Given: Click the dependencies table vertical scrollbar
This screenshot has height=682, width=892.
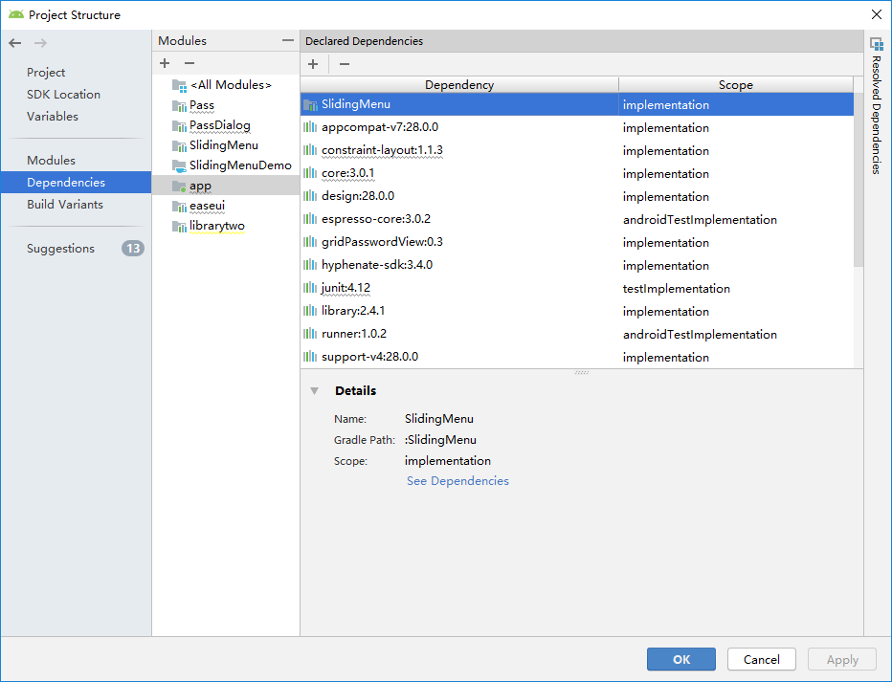Looking at the screenshot, I should pyautogui.click(x=859, y=180).
